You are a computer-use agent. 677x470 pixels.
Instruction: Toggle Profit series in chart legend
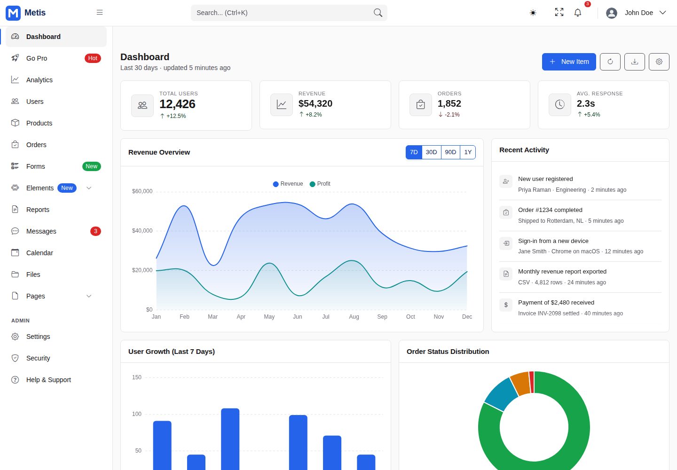320,184
